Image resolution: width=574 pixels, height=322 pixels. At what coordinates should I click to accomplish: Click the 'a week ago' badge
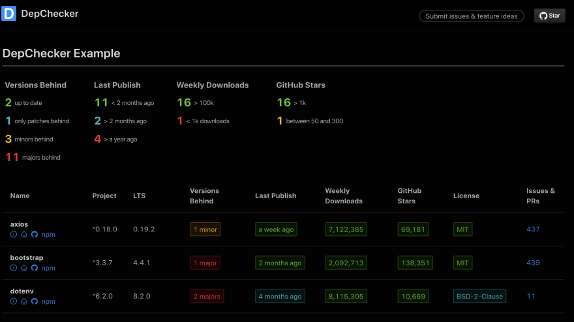pyautogui.click(x=276, y=229)
